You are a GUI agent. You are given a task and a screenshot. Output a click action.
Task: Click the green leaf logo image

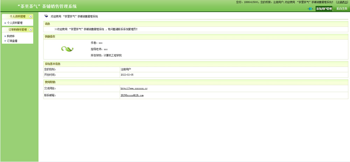click(x=67, y=49)
